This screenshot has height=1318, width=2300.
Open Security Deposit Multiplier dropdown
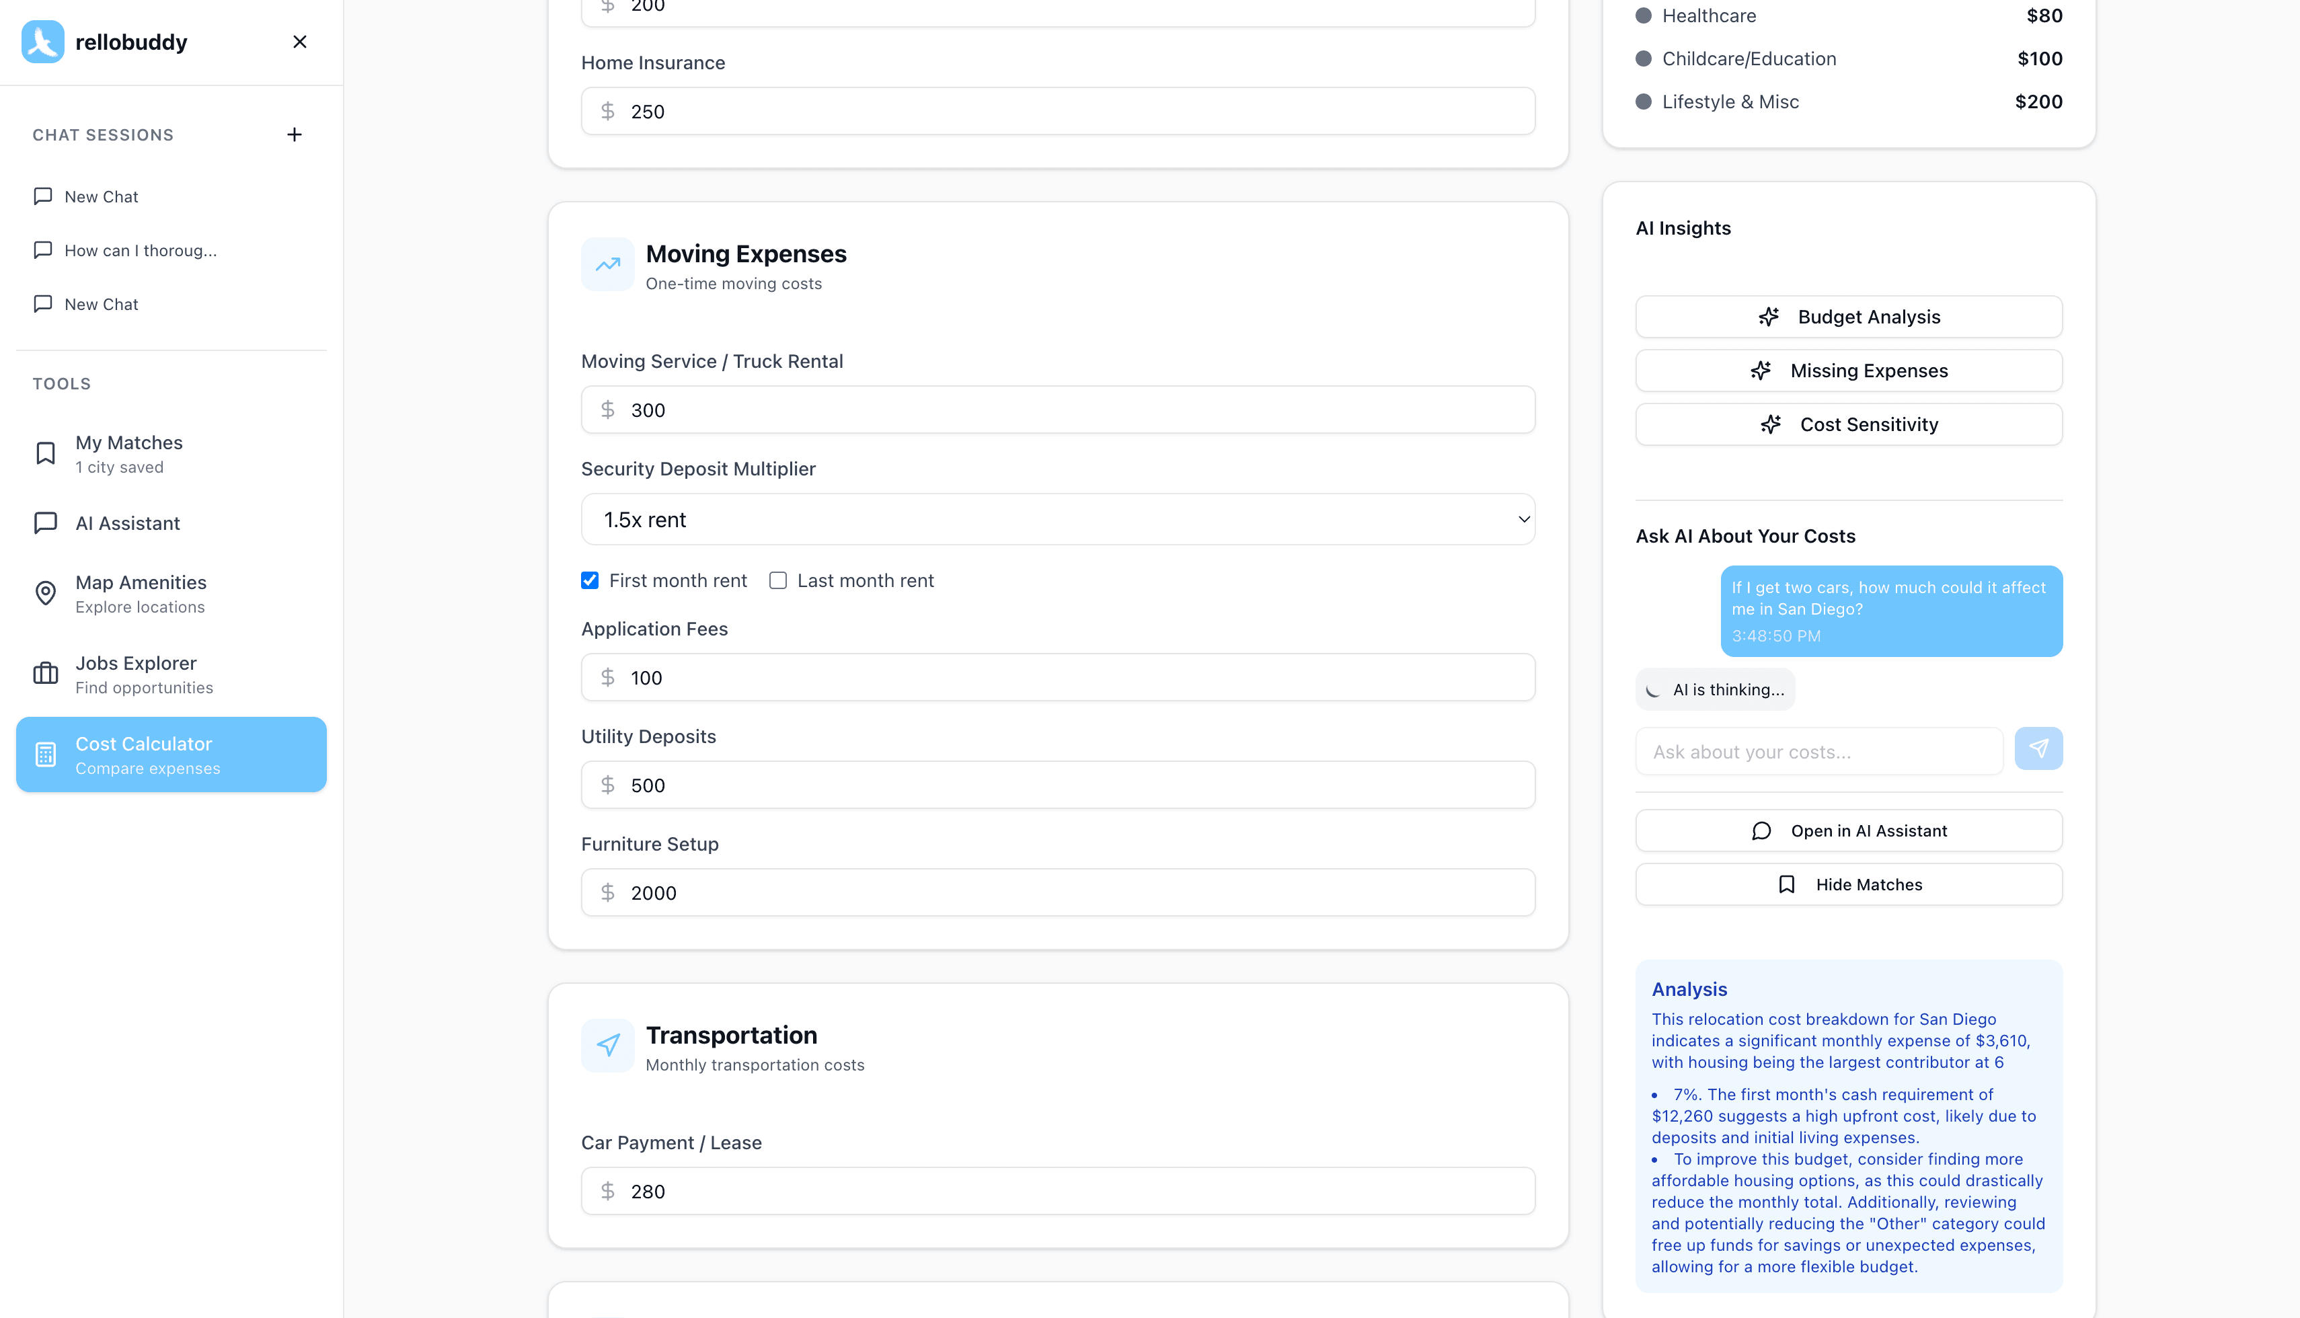pyautogui.click(x=1057, y=520)
